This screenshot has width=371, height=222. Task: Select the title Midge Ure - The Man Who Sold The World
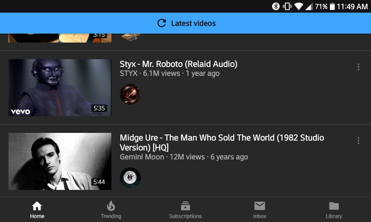coord(222,142)
